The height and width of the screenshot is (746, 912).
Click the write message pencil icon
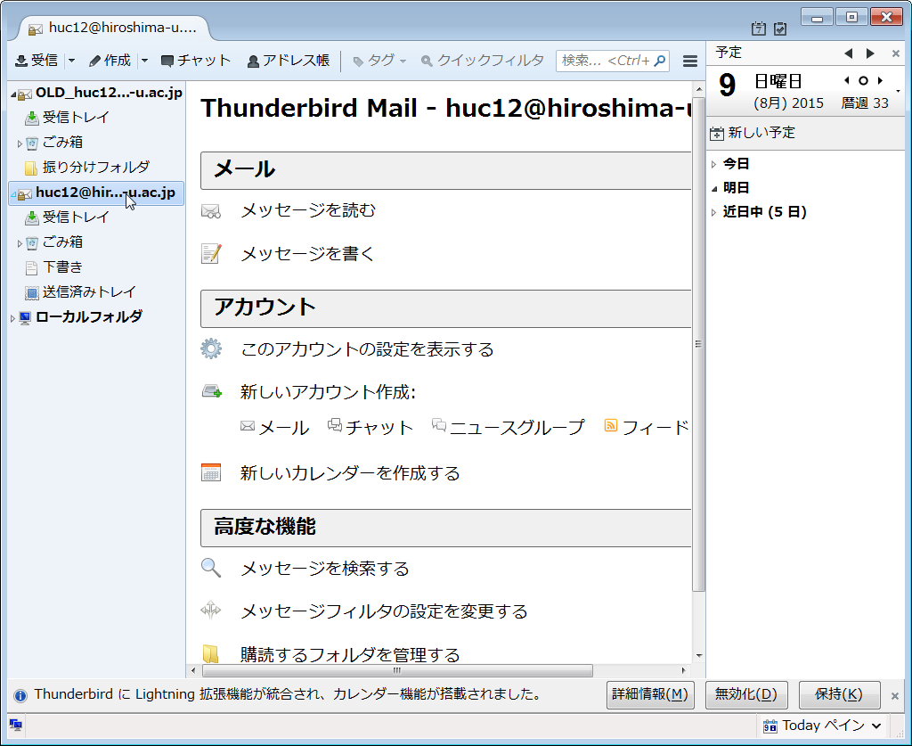pyautogui.click(x=211, y=254)
